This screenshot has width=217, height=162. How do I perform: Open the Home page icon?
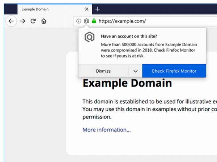[44, 21]
